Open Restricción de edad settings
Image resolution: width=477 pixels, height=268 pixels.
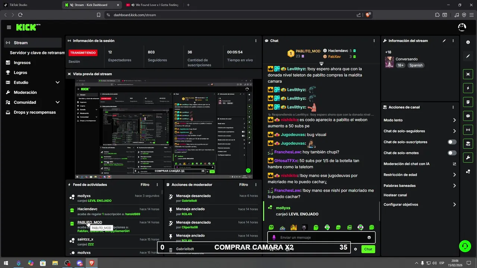click(x=420, y=175)
